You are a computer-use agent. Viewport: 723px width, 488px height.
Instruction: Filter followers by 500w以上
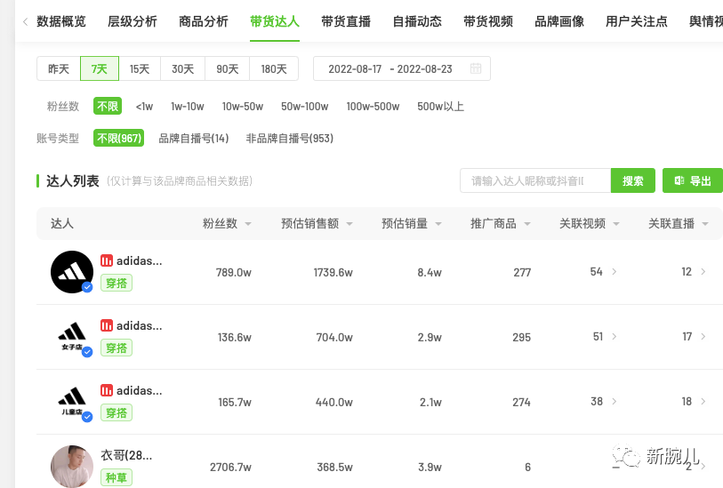[440, 107]
